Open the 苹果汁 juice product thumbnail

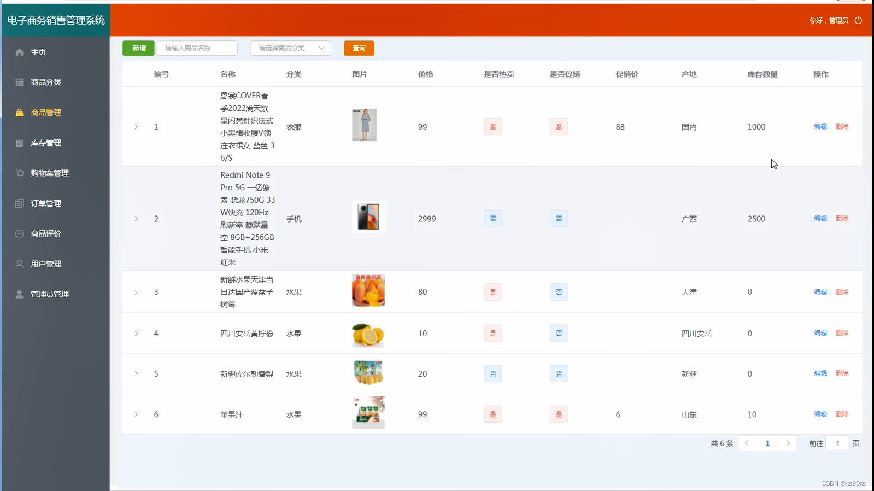[368, 412]
